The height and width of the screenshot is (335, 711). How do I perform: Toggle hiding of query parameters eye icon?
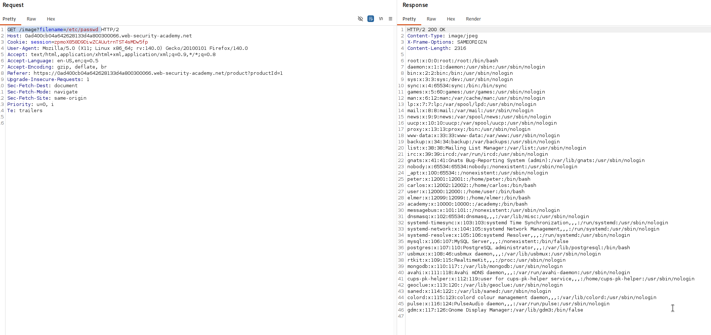click(360, 19)
